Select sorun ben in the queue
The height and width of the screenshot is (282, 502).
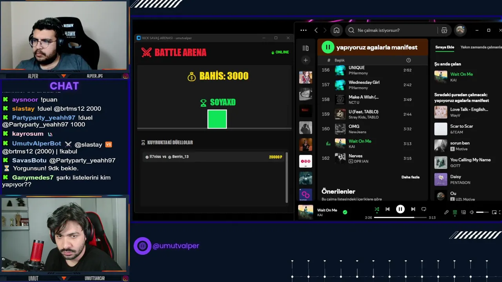coord(467,146)
